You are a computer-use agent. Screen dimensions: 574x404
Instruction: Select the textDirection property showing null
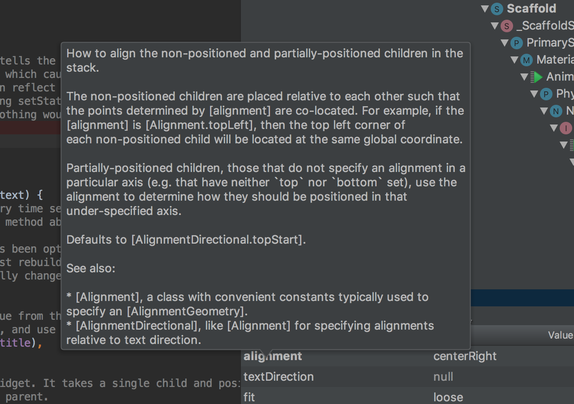278,376
